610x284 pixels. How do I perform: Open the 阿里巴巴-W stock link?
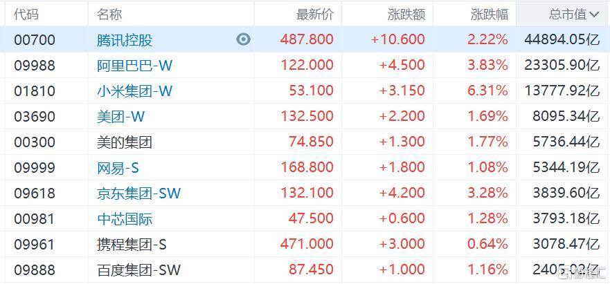tap(134, 66)
